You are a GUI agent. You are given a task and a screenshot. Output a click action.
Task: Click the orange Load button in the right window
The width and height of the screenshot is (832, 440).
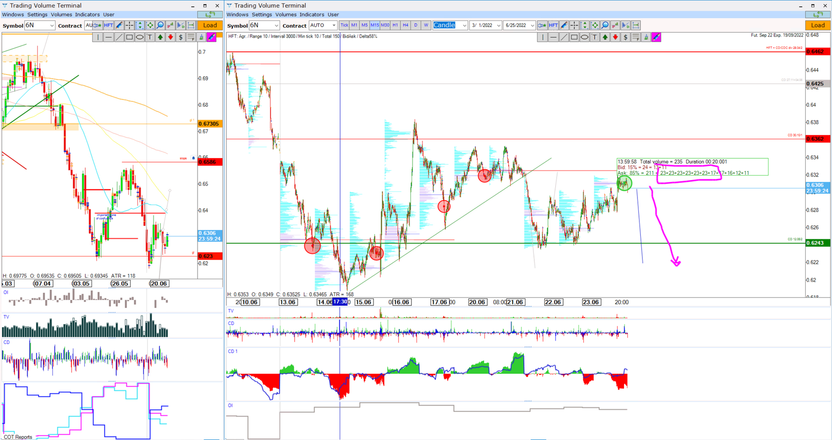[x=818, y=25]
